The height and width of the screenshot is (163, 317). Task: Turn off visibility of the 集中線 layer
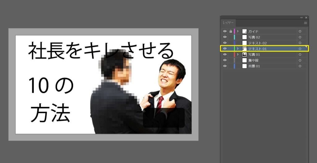click(225, 60)
